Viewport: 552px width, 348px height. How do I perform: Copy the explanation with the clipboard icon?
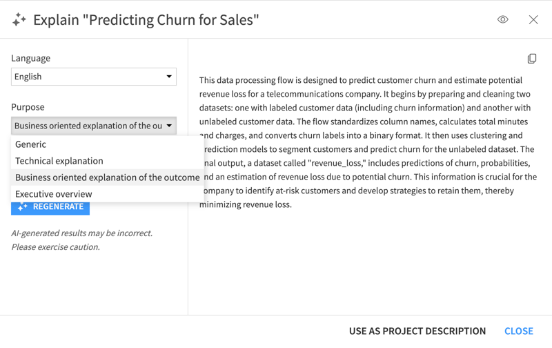532,59
